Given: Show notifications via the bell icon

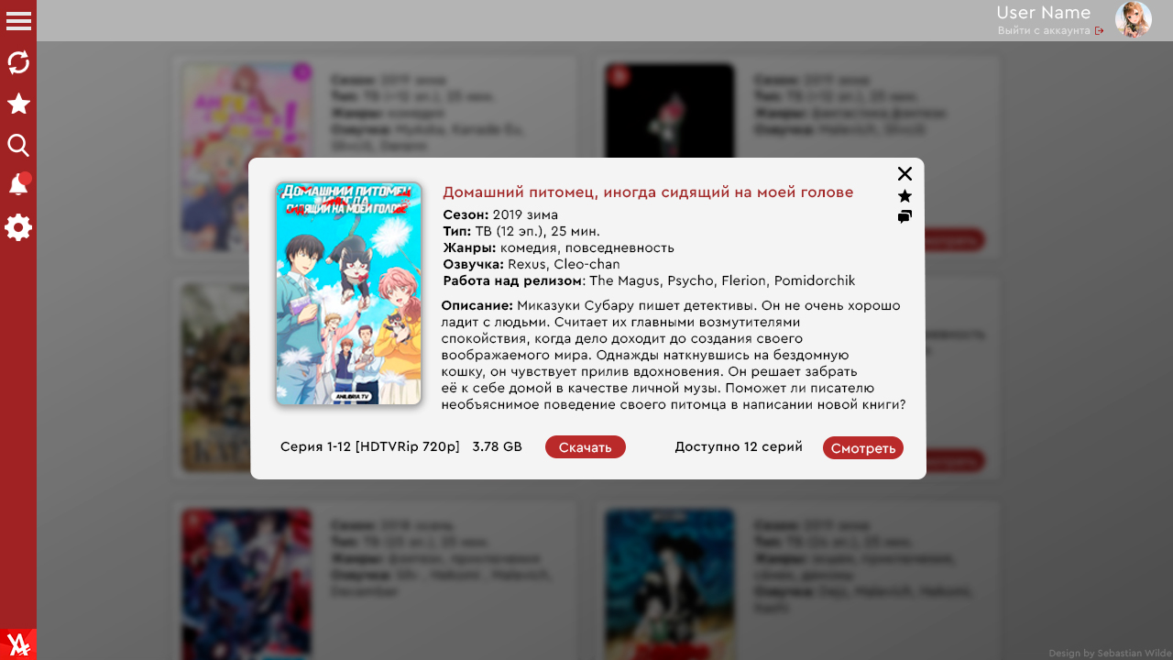Looking at the screenshot, I should pyautogui.click(x=18, y=184).
